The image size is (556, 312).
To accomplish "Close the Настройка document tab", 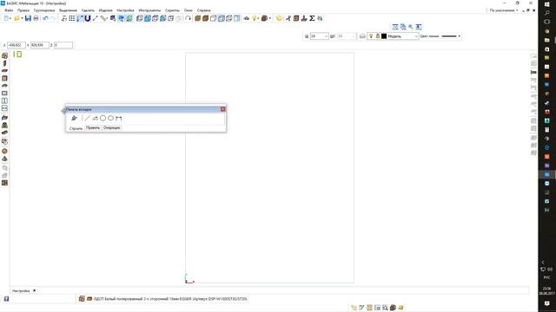I will tap(34, 291).
